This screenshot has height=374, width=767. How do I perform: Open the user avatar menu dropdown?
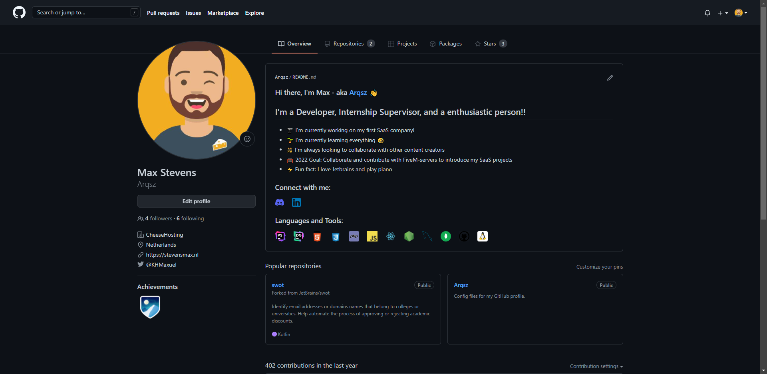pyautogui.click(x=741, y=13)
